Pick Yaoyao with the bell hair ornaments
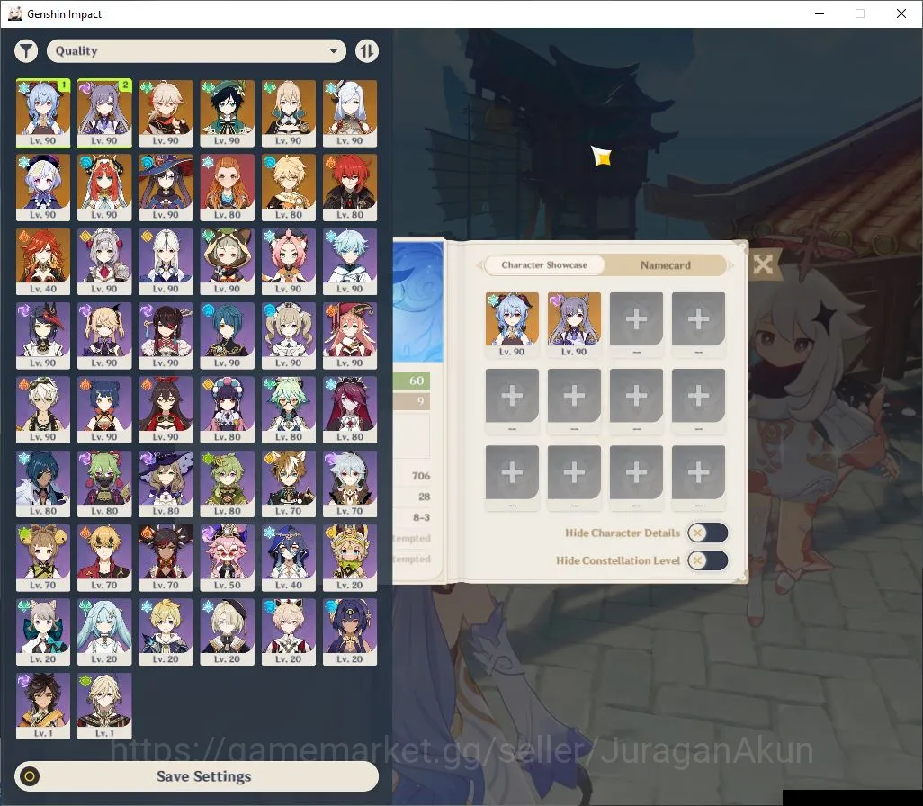Image resolution: width=923 pixels, height=806 pixels. pos(43,558)
